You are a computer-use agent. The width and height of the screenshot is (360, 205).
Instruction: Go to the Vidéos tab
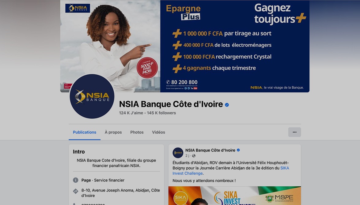pos(158,132)
